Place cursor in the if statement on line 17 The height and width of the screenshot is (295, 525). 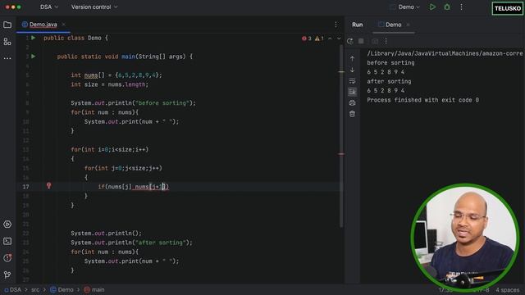tap(133, 187)
